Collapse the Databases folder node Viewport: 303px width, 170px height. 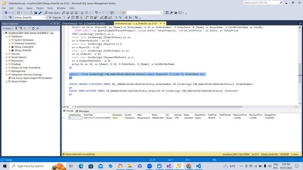coord(6,36)
